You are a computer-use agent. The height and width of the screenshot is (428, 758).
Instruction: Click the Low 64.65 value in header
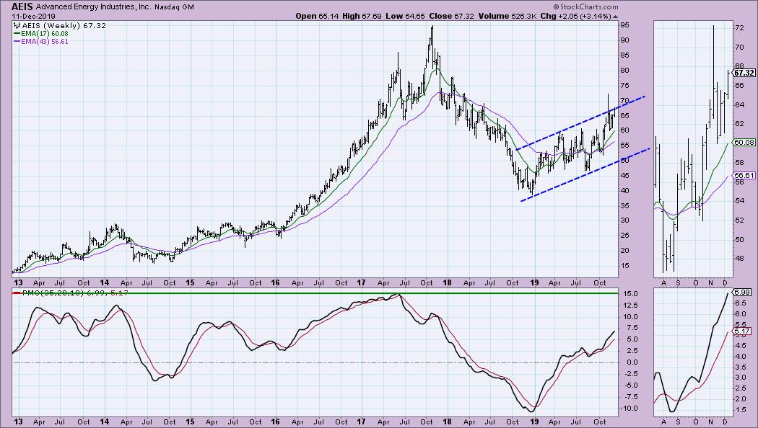(405, 16)
